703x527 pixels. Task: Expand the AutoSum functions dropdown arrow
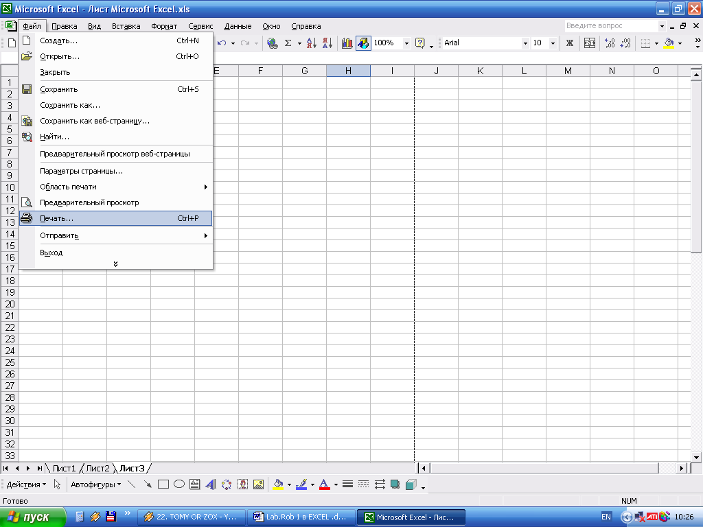(x=299, y=43)
